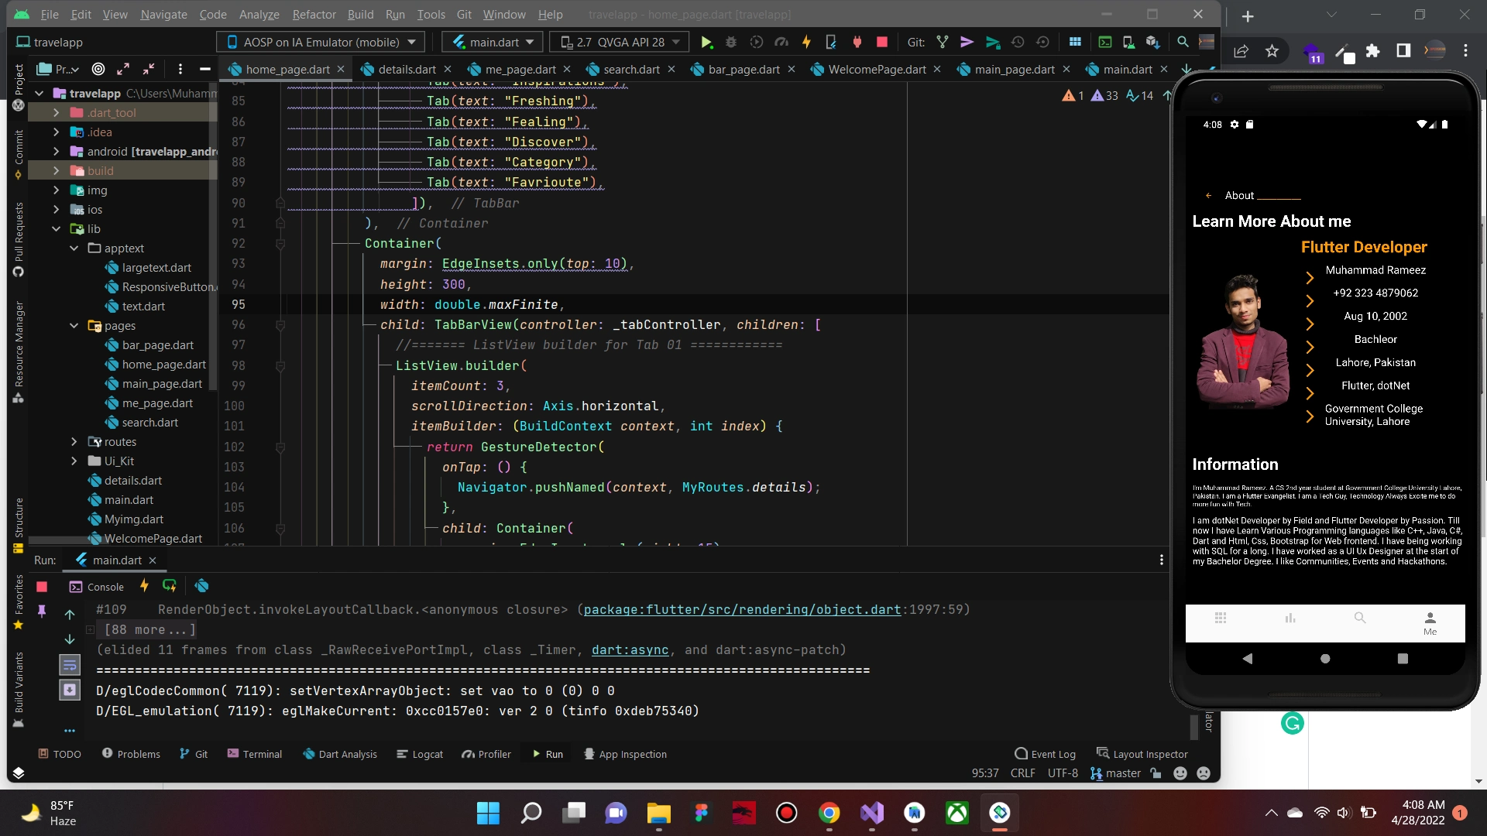The width and height of the screenshot is (1487, 836).
Task: Open the Refactor menu
Action: (314, 15)
